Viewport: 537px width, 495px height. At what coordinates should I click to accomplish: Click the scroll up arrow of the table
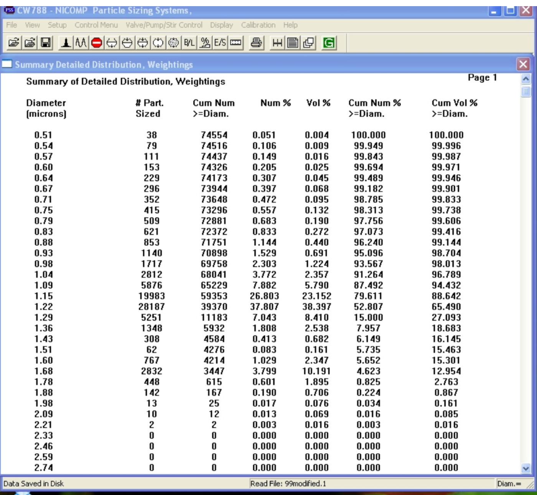pyautogui.click(x=525, y=79)
